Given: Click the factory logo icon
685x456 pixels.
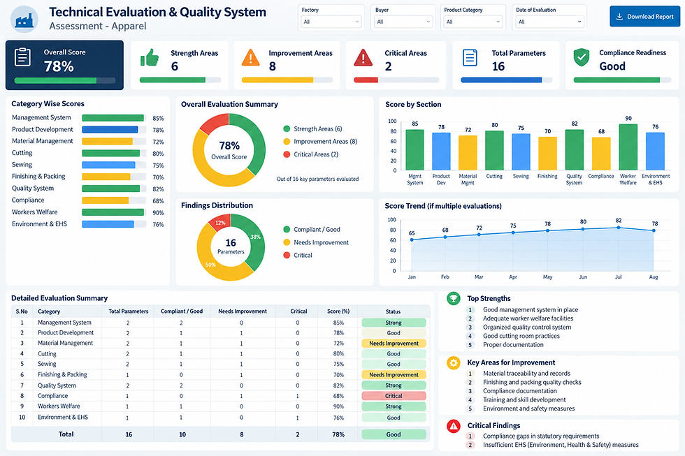Looking at the screenshot, I should (x=24, y=19).
